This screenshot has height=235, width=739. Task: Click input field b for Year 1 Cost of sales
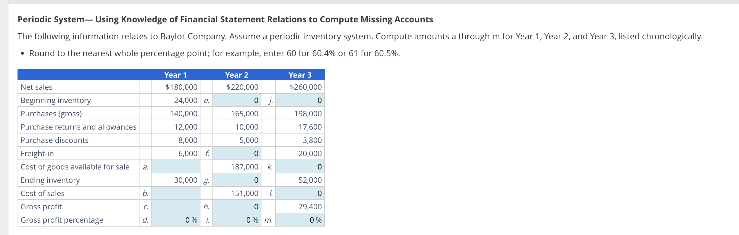click(x=175, y=193)
